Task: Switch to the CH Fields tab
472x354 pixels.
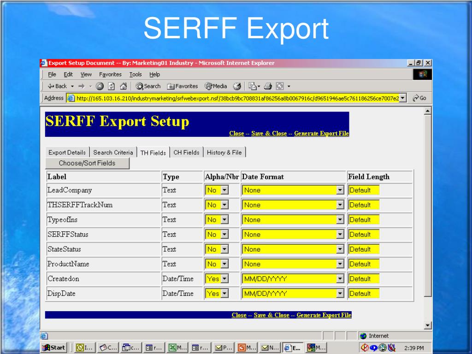Action: coord(186,152)
